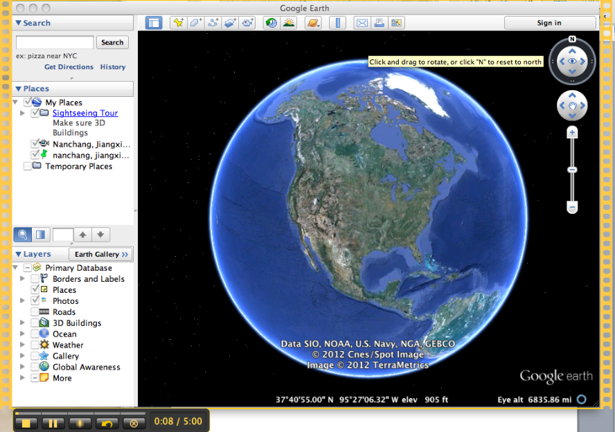Hide the sidebar using the toolbar button
615x432 pixels.
click(153, 23)
